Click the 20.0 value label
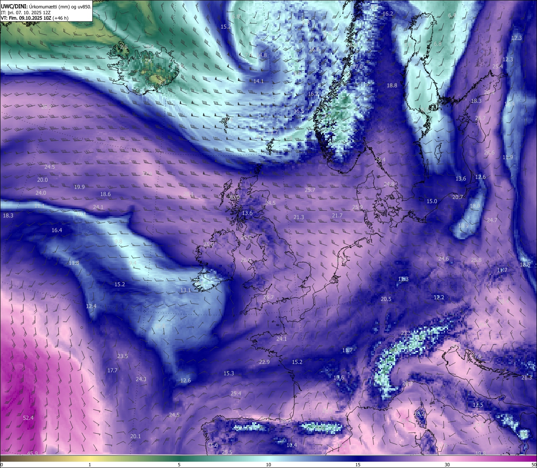The width and height of the screenshot is (537, 468). click(42, 180)
